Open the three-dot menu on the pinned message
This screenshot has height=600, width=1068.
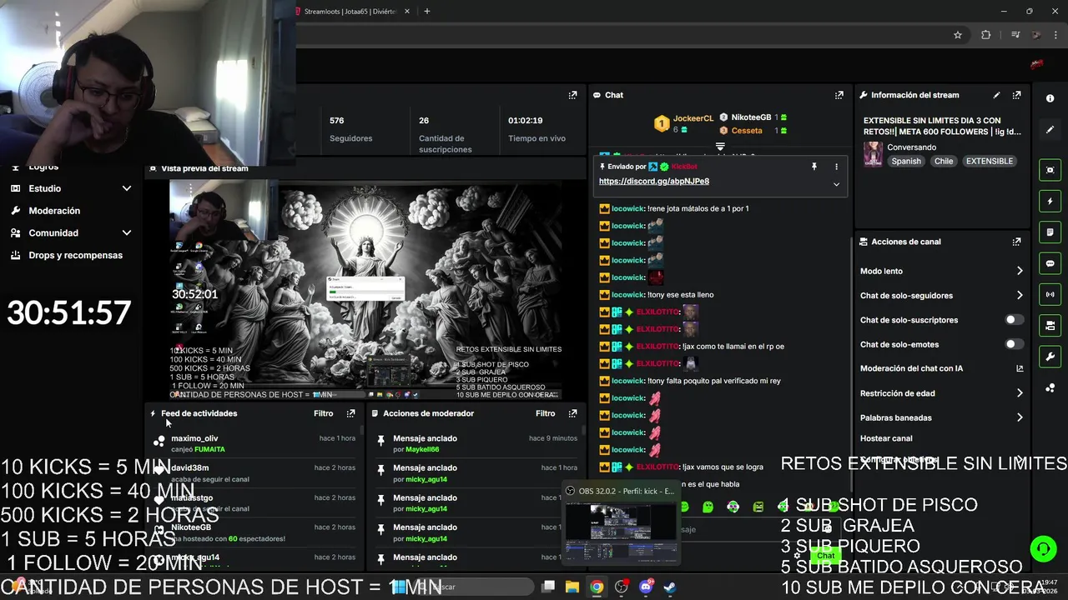coord(836,167)
